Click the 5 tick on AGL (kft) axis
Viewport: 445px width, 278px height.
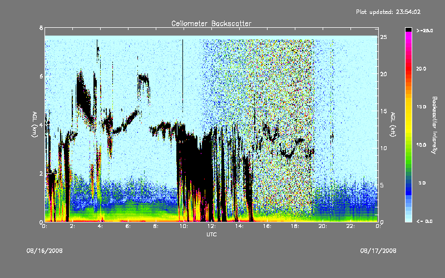tap(382, 185)
